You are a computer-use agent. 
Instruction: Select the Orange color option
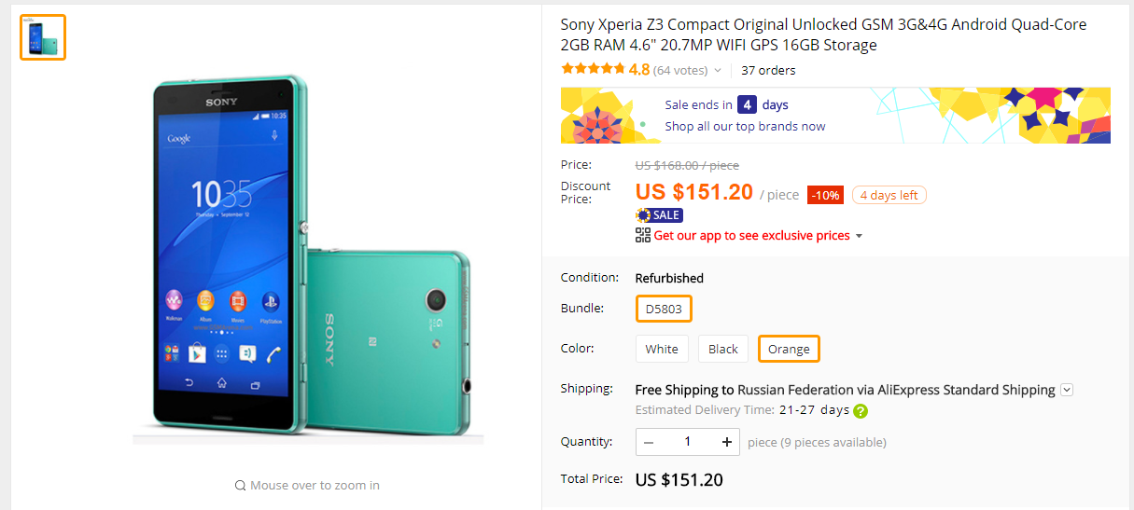click(x=789, y=349)
